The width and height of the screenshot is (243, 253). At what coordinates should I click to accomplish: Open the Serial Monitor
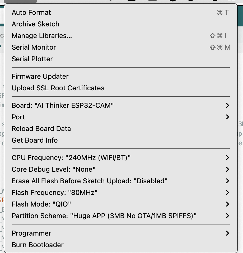coord(34,47)
